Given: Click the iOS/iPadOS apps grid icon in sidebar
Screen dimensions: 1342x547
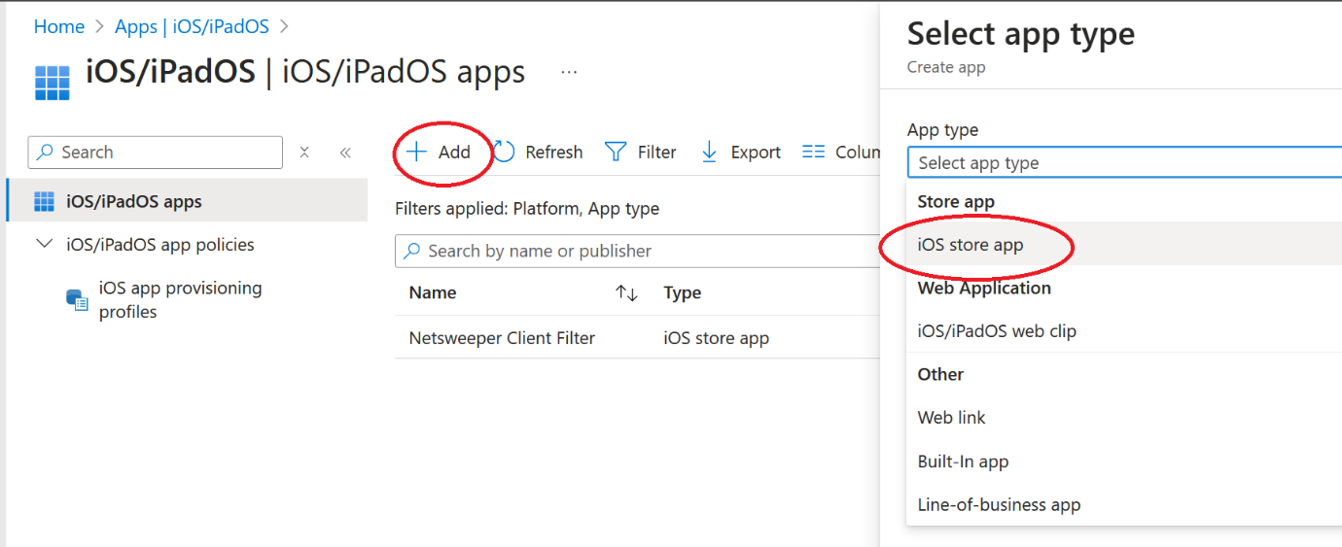Looking at the screenshot, I should [44, 202].
